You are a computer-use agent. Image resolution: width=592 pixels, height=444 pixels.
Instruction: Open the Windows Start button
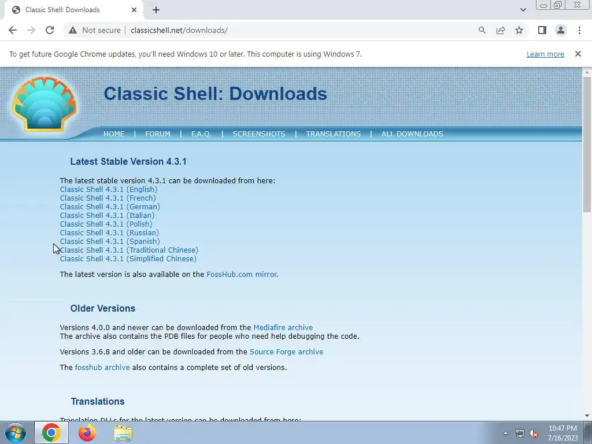click(16, 433)
